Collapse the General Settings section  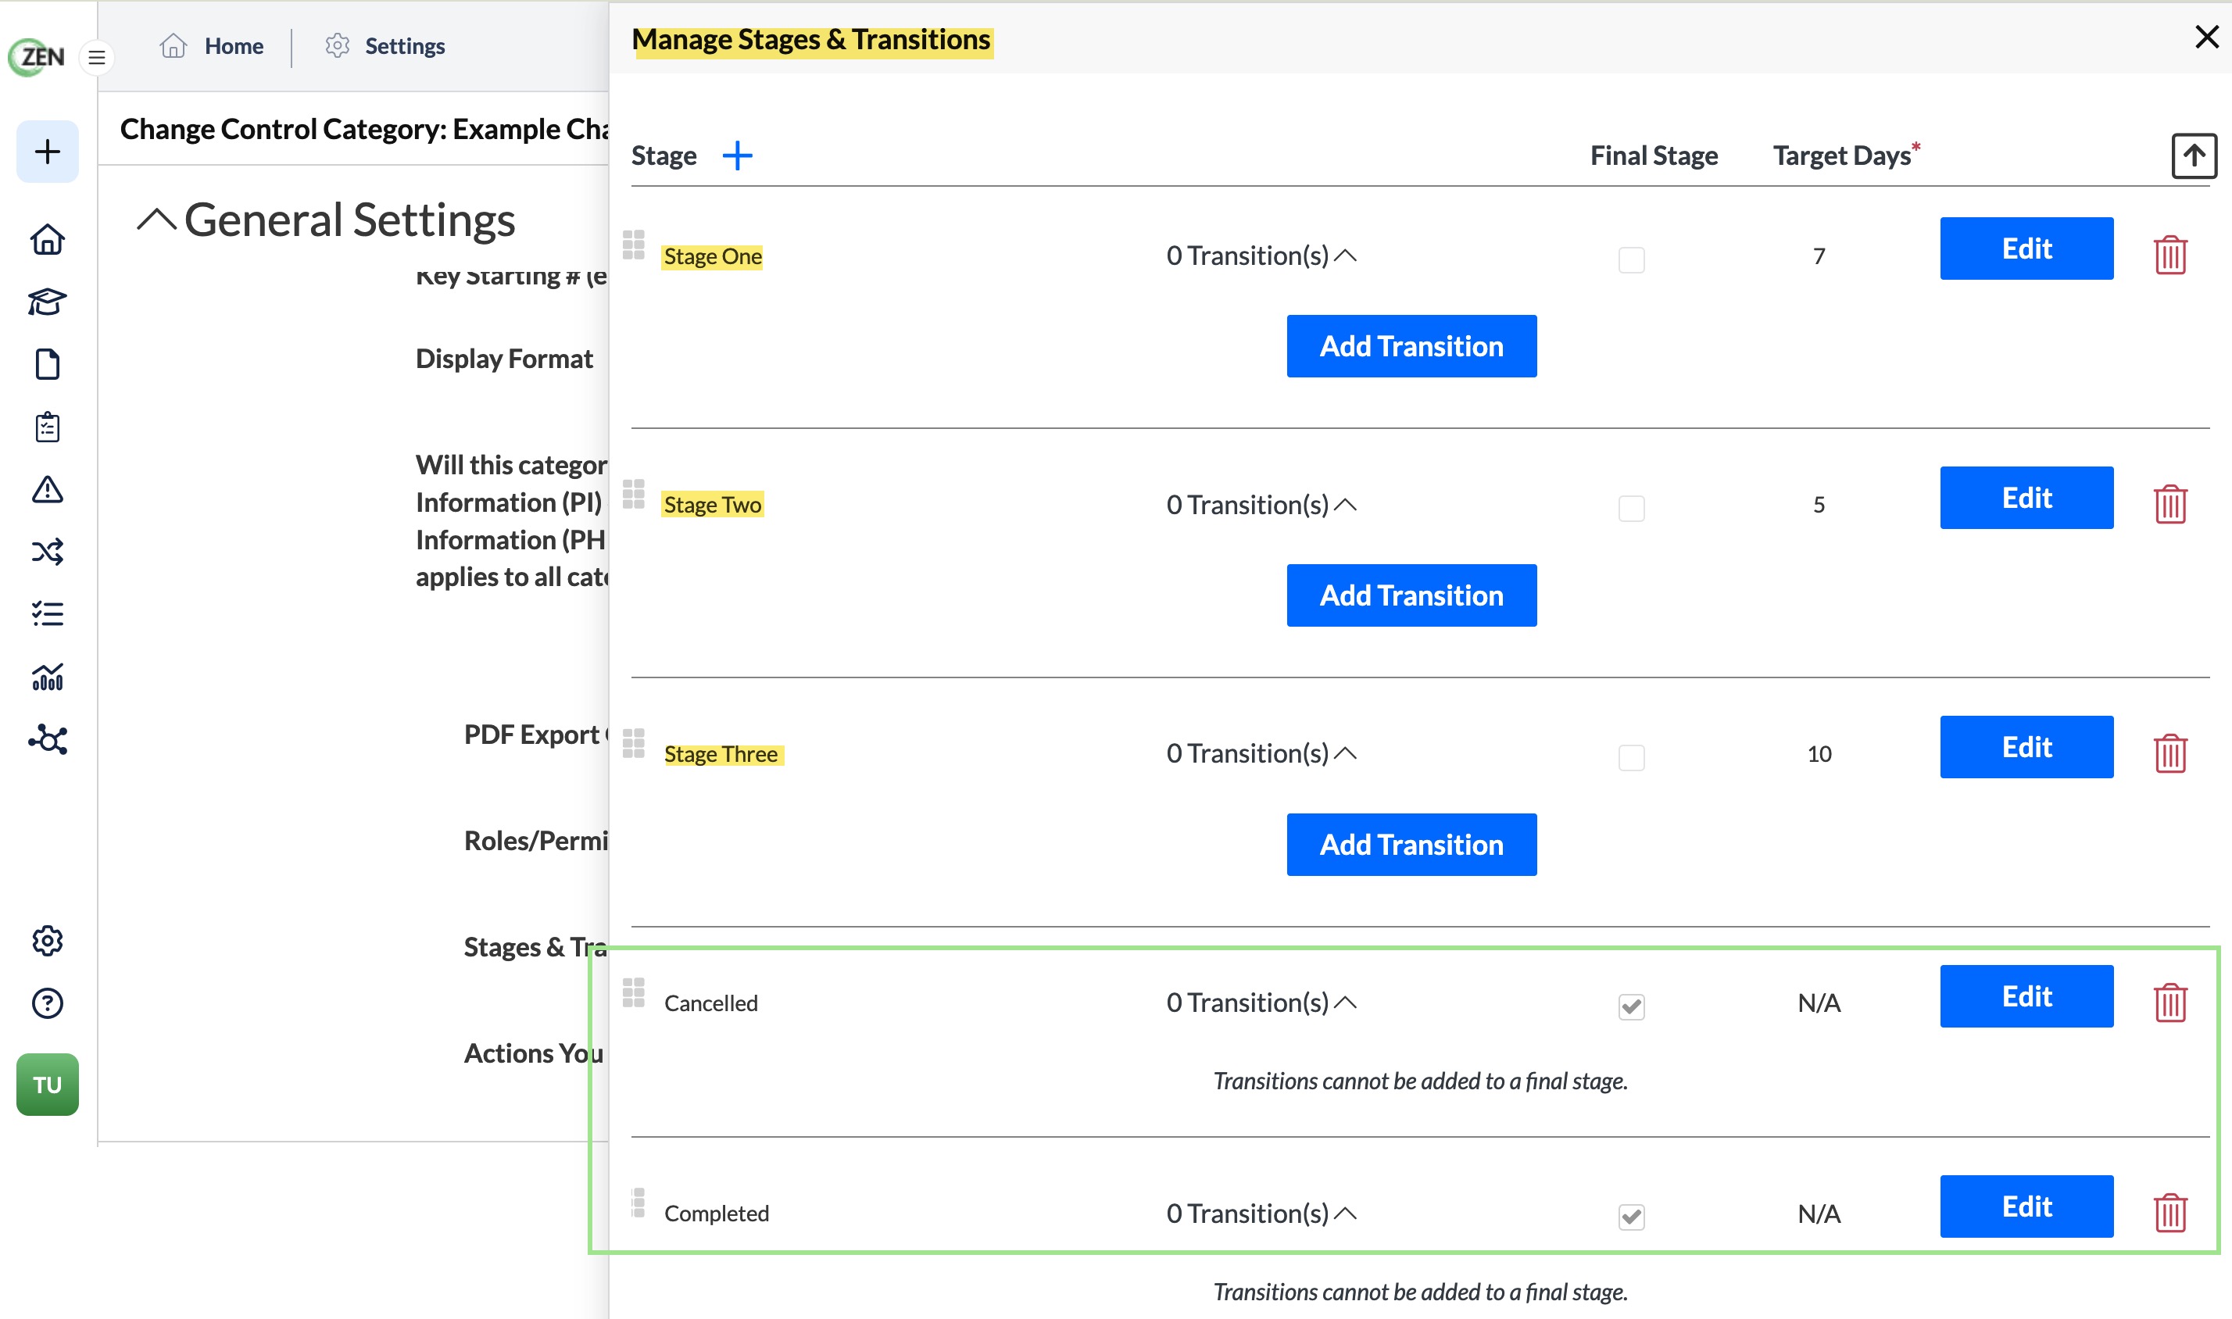pos(156,220)
